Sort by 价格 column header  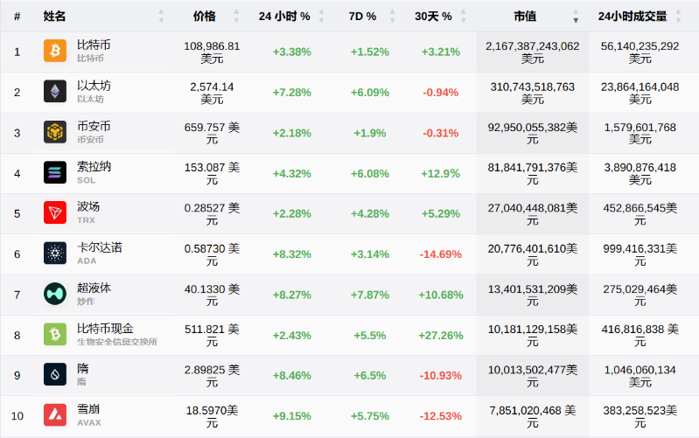tap(204, 17)
